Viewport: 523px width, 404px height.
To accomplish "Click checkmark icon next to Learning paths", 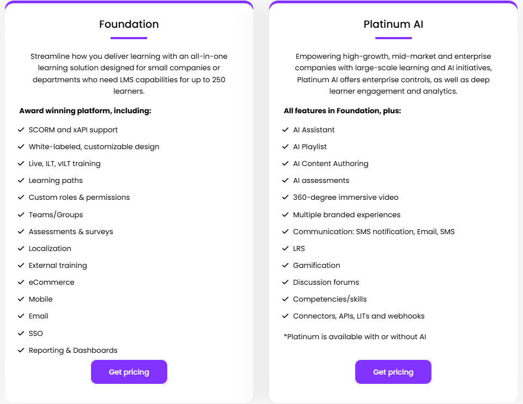I will (21, 181).
